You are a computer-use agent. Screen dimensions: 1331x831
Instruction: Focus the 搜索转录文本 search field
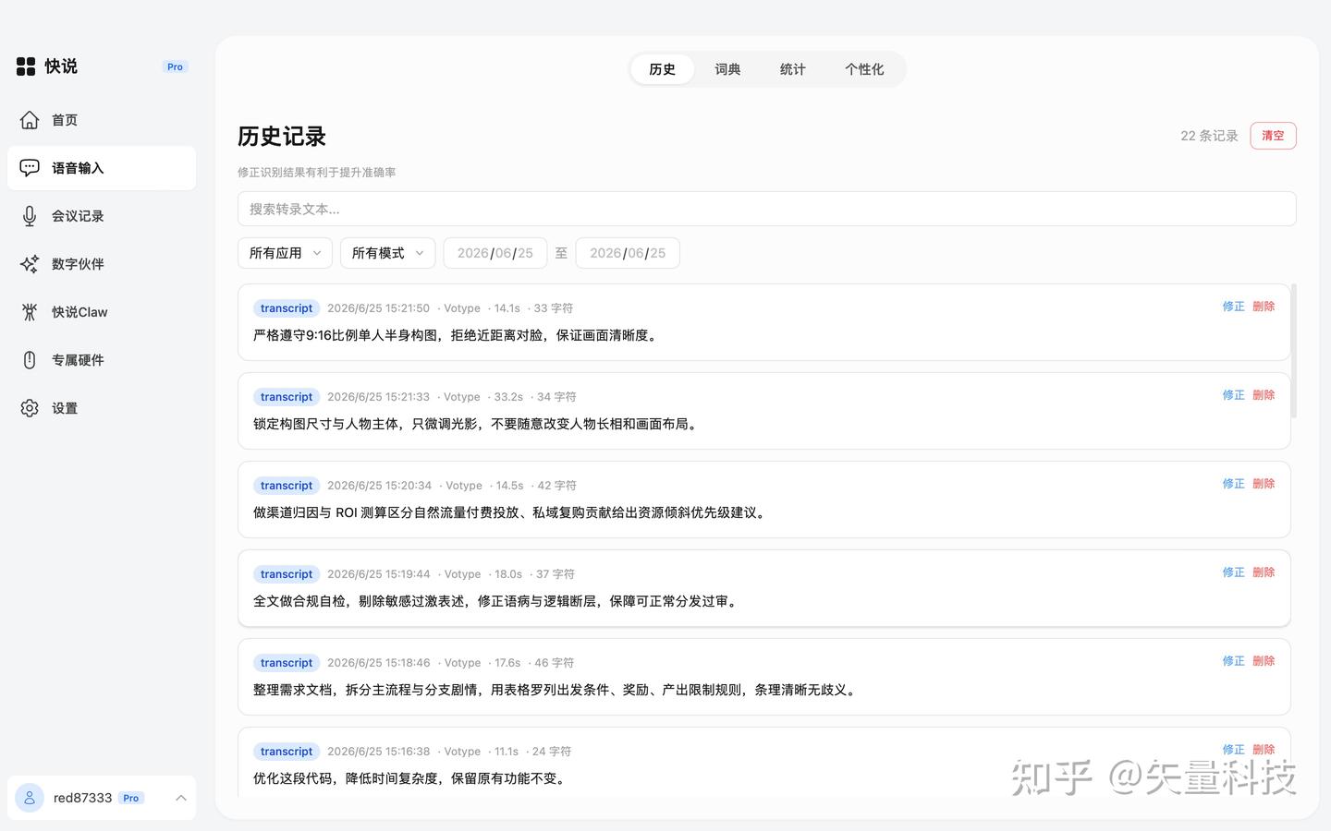pos(766,209)
